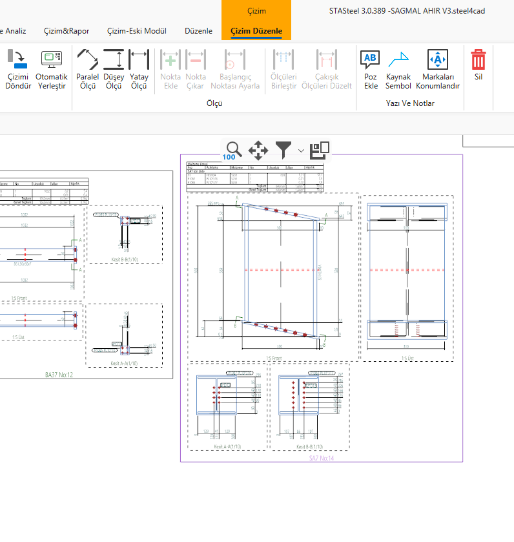Open the Düzenle ribbon tab

[198, 31]
